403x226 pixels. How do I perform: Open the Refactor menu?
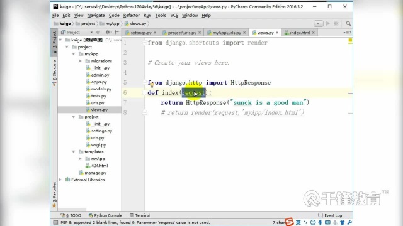pos(132,15)
